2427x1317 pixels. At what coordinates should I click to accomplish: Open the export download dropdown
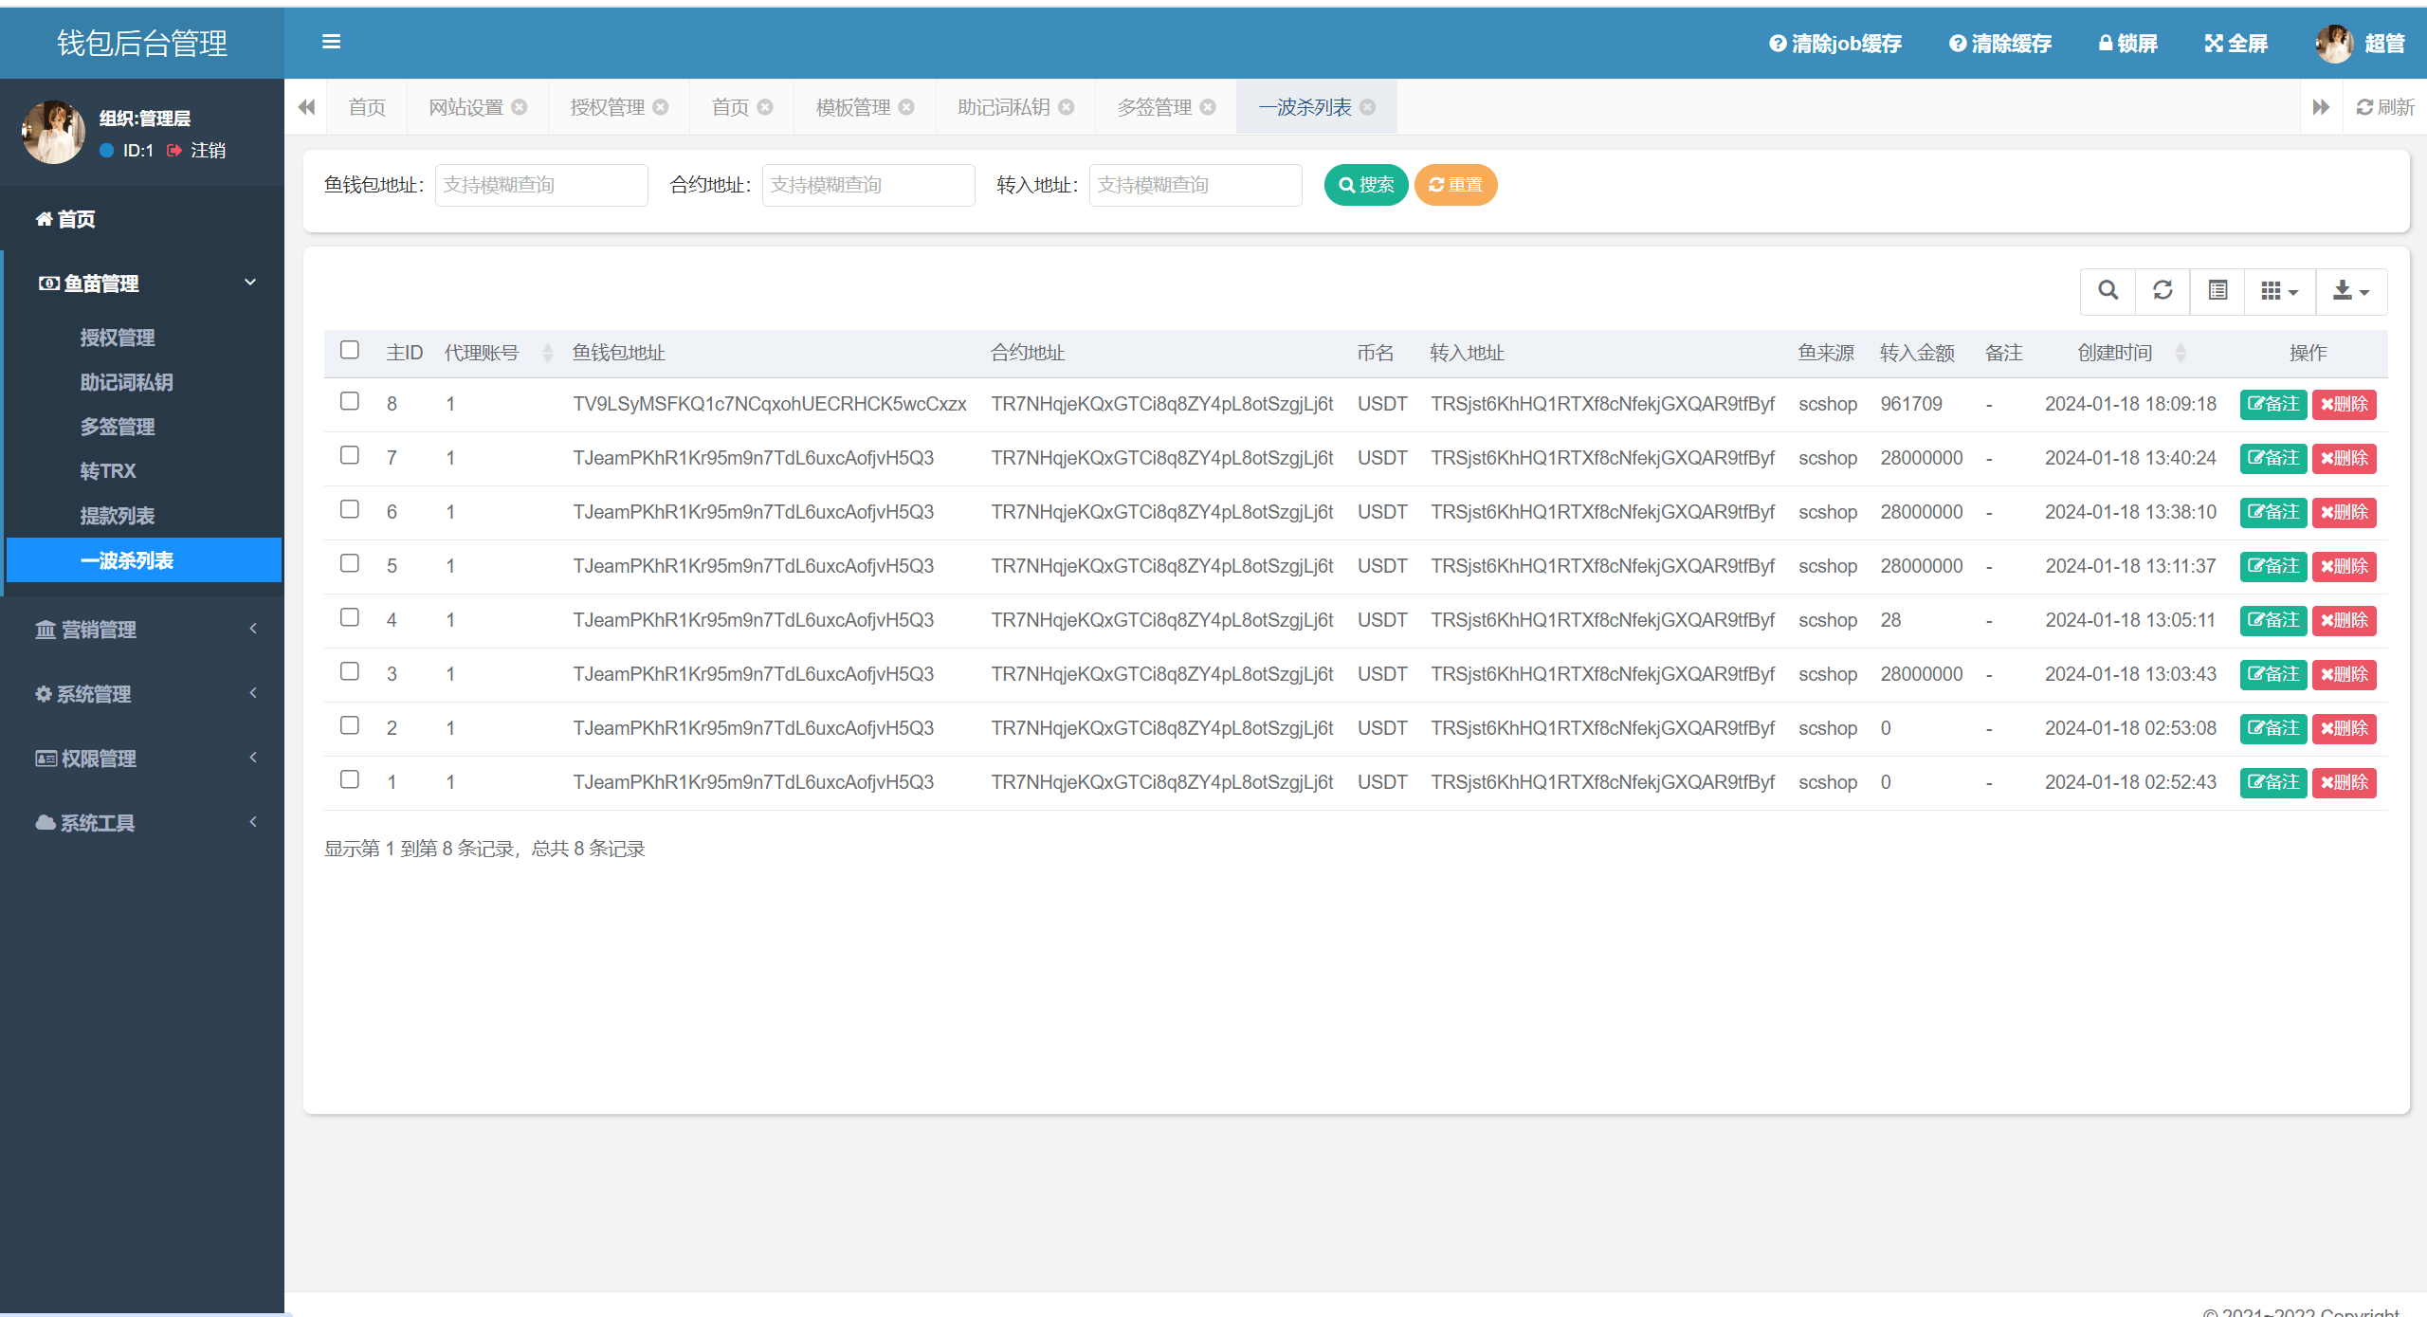pos(2350,290)
